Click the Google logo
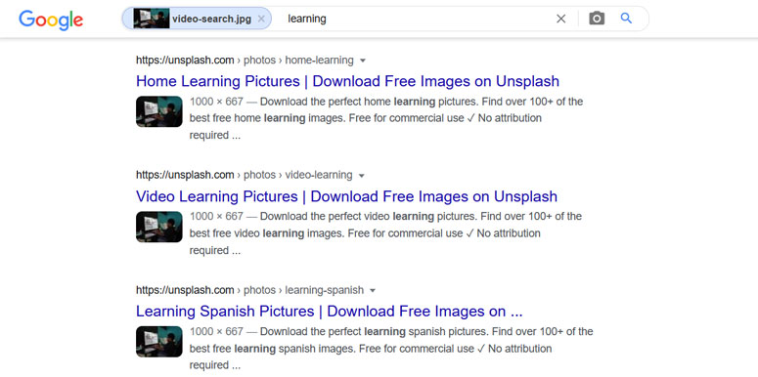Viewport: 758px width, 377px height. pos(51,20)
